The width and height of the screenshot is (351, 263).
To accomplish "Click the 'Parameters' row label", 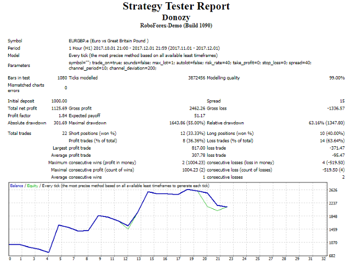I will pyautogui.click(x=19, y=65).
